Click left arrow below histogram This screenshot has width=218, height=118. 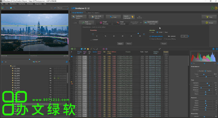[x=192, y=63]
